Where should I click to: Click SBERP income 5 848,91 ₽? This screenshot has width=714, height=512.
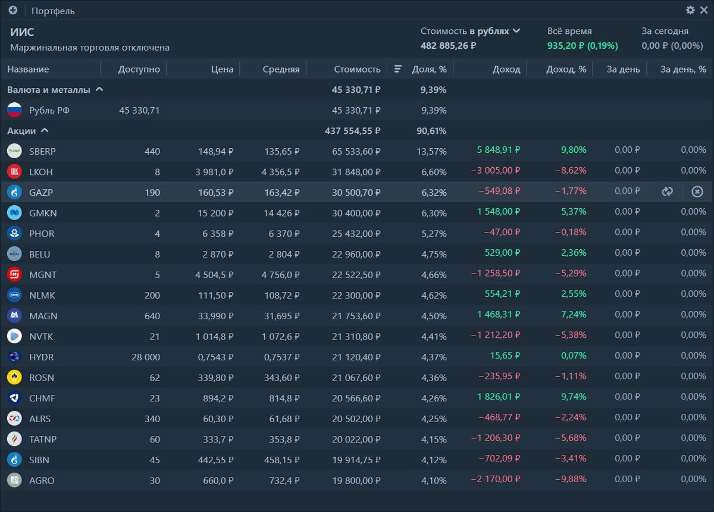point(499,150)
